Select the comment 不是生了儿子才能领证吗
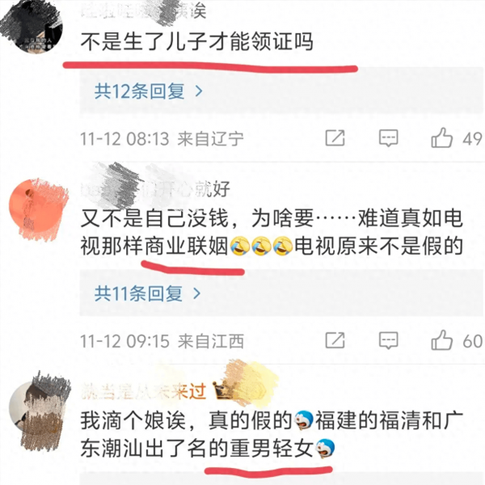Viewport: 485px width, 485px height. [196, 42]
